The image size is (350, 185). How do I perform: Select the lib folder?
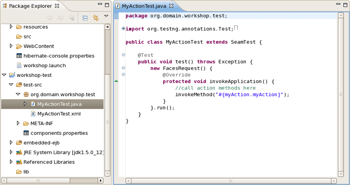click(x=26, y=171)
